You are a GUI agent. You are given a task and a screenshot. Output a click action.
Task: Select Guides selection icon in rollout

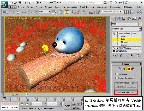pos(119,69)
